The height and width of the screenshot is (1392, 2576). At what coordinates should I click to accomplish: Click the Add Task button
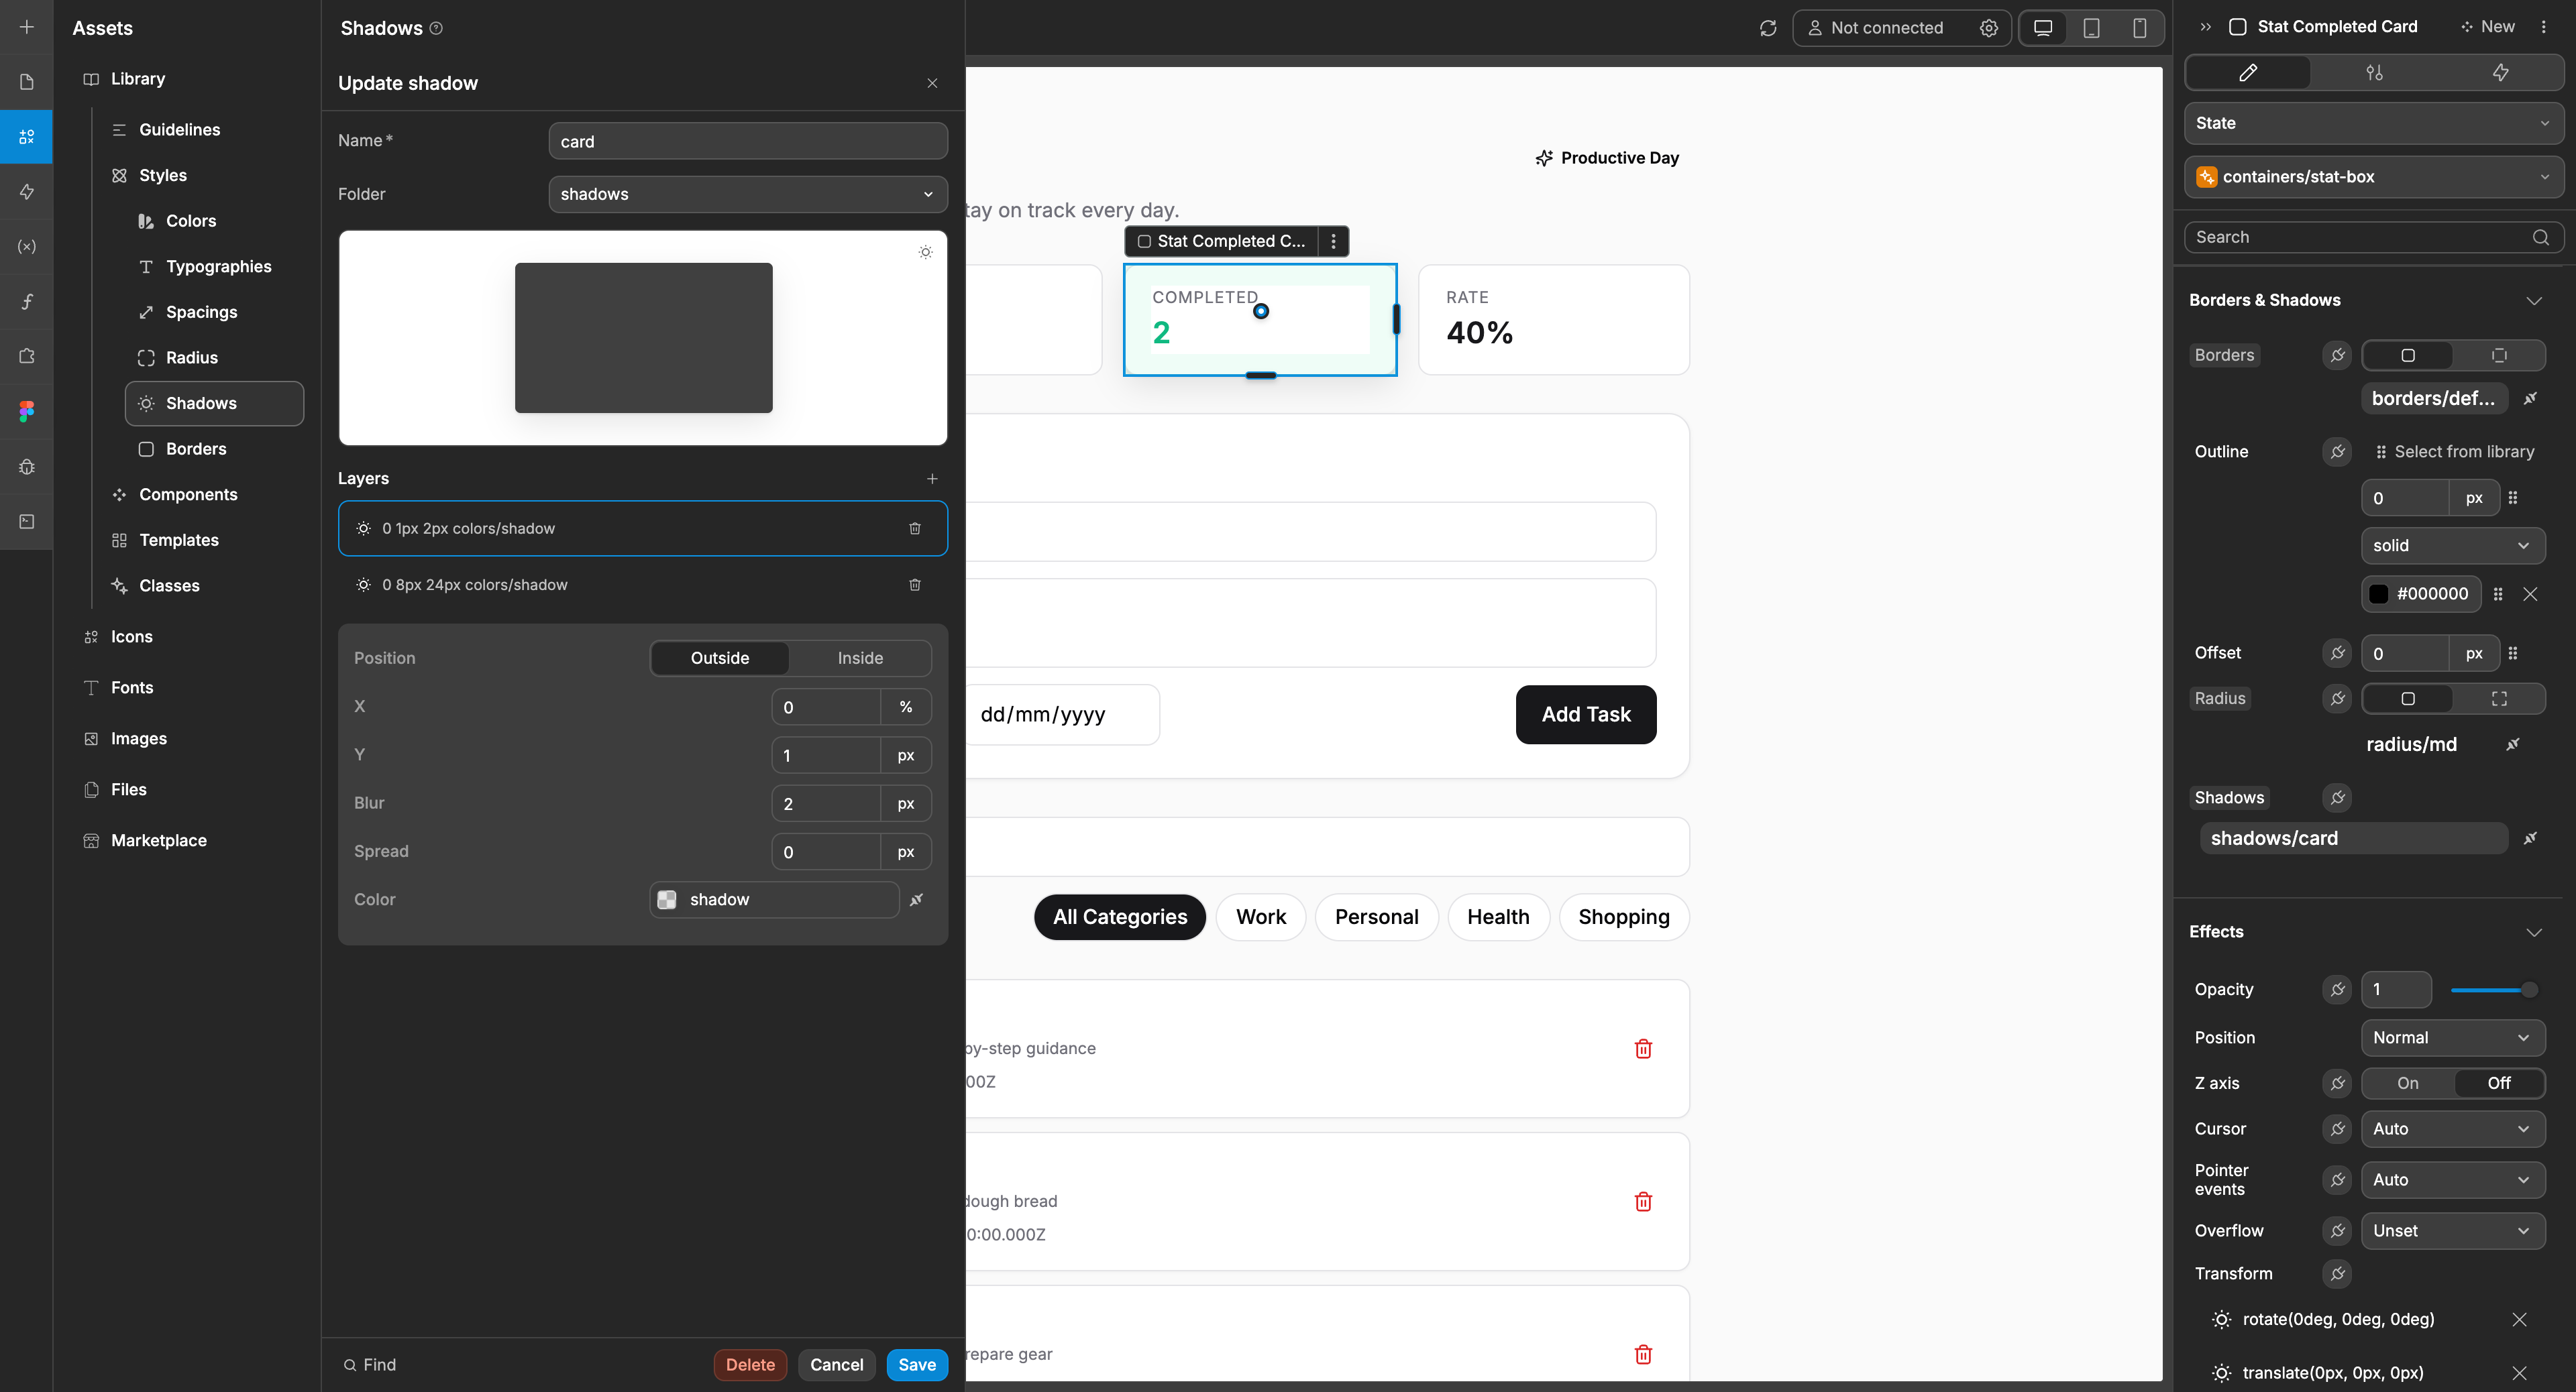(1585, 715)
